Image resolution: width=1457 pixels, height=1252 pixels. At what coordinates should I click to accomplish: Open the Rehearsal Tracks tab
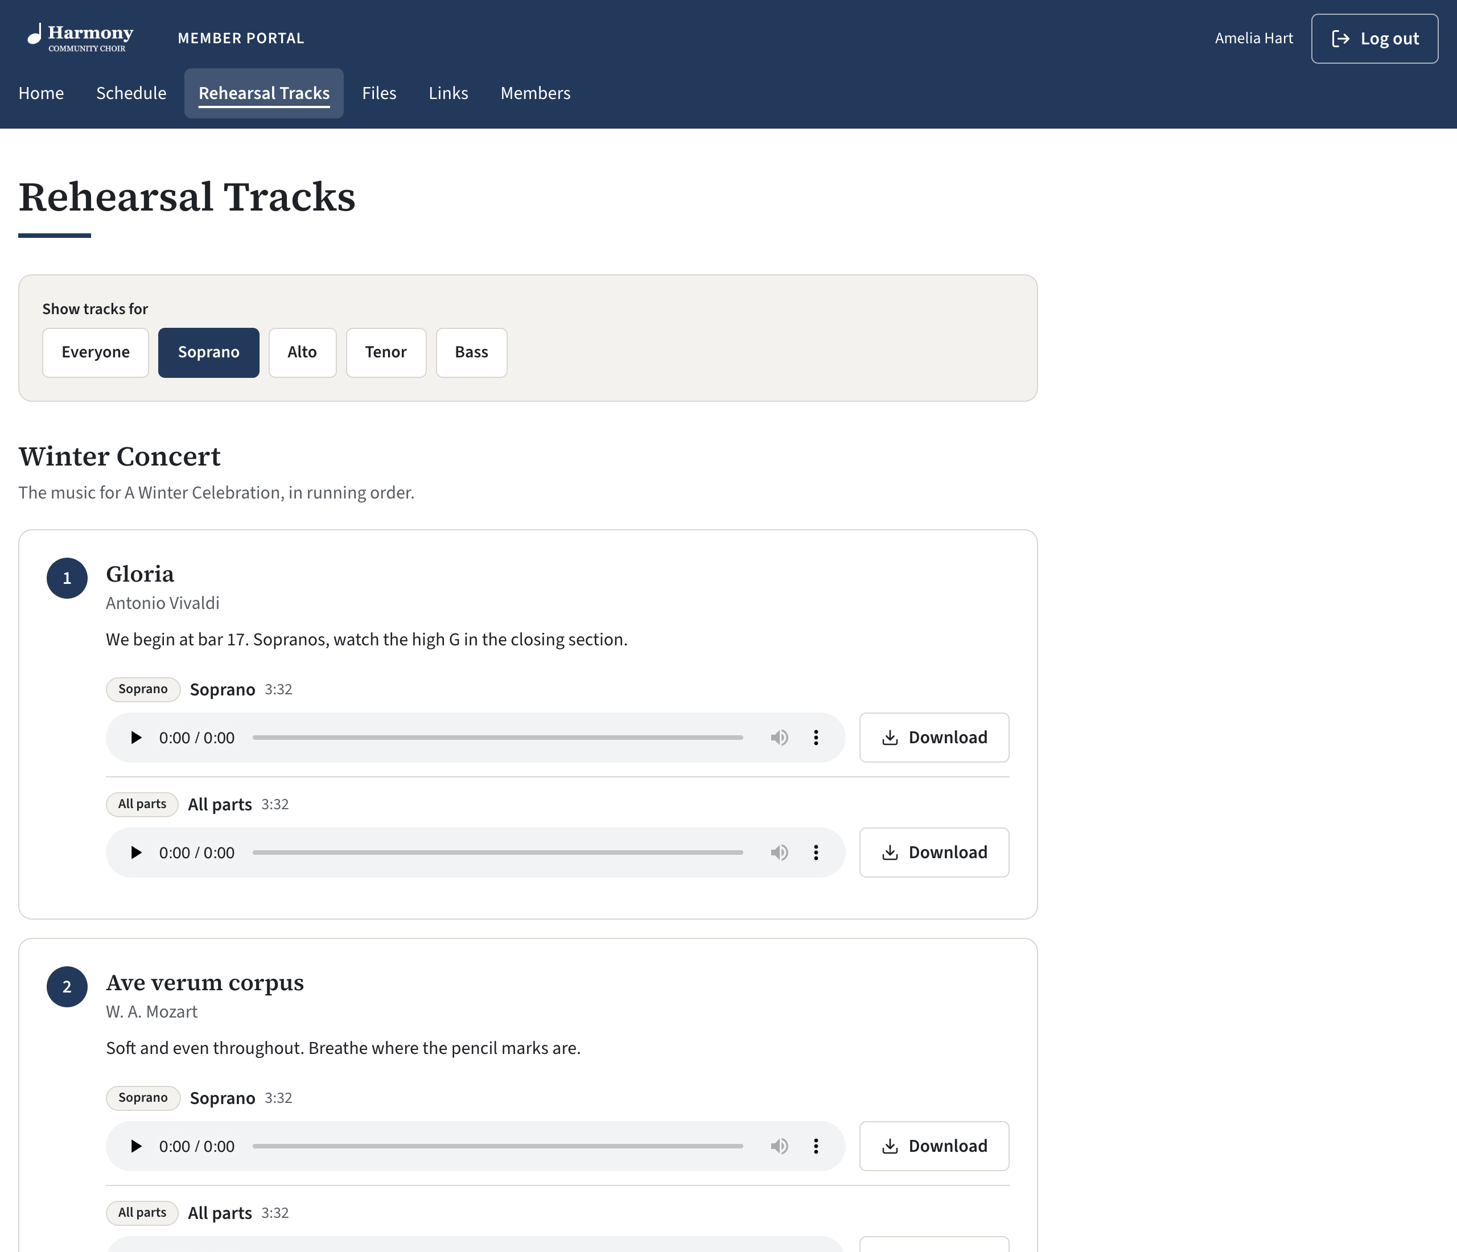264,93
